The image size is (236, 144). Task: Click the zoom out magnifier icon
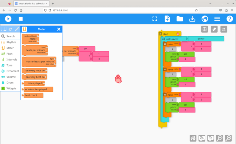pos(220,138)
